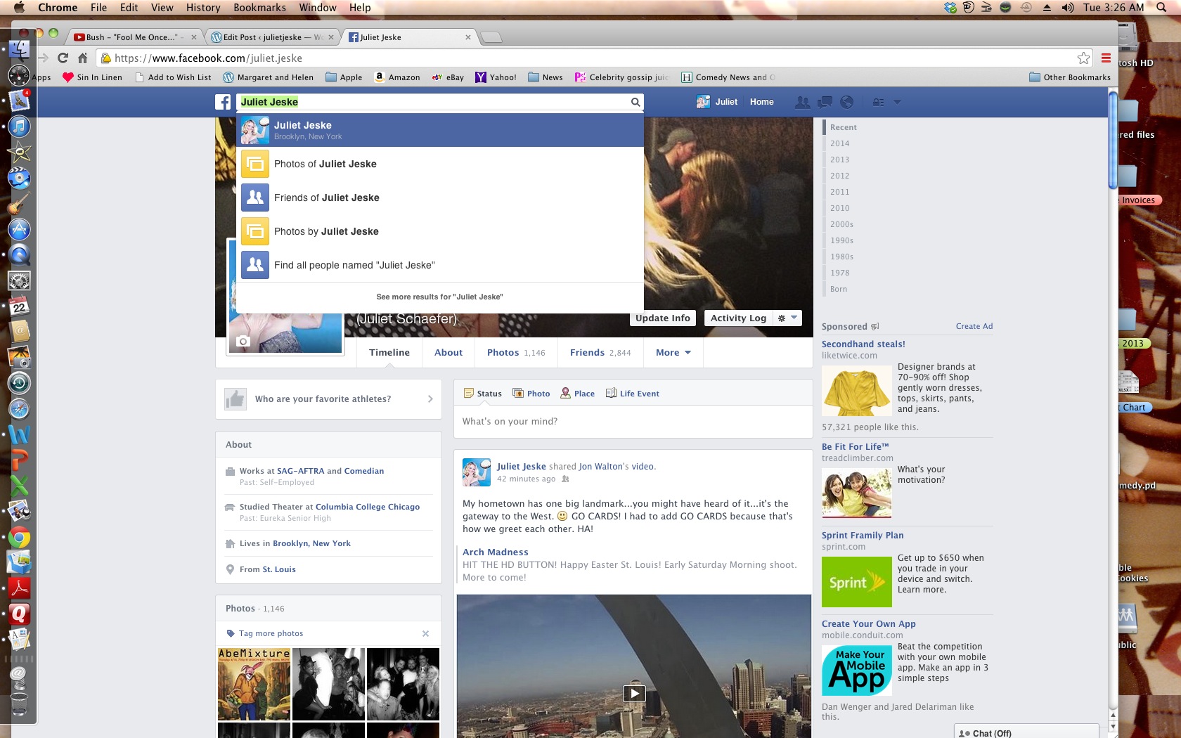Select Photos by Juliet Jeske suggestion

pyautogui.click(x=440, y=231)
